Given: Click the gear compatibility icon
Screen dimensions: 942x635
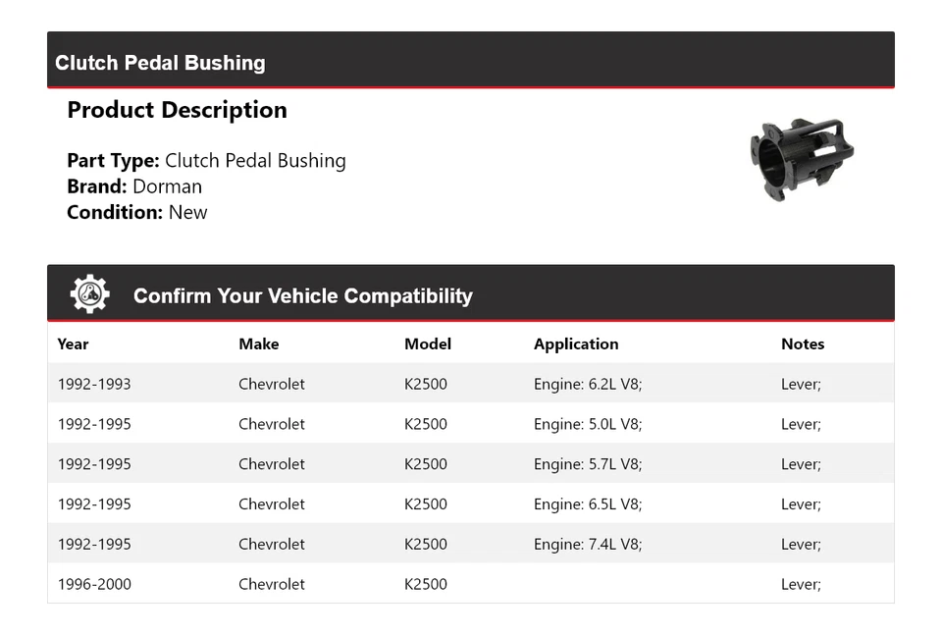Looking at the screenshot, I should point(89,294).
